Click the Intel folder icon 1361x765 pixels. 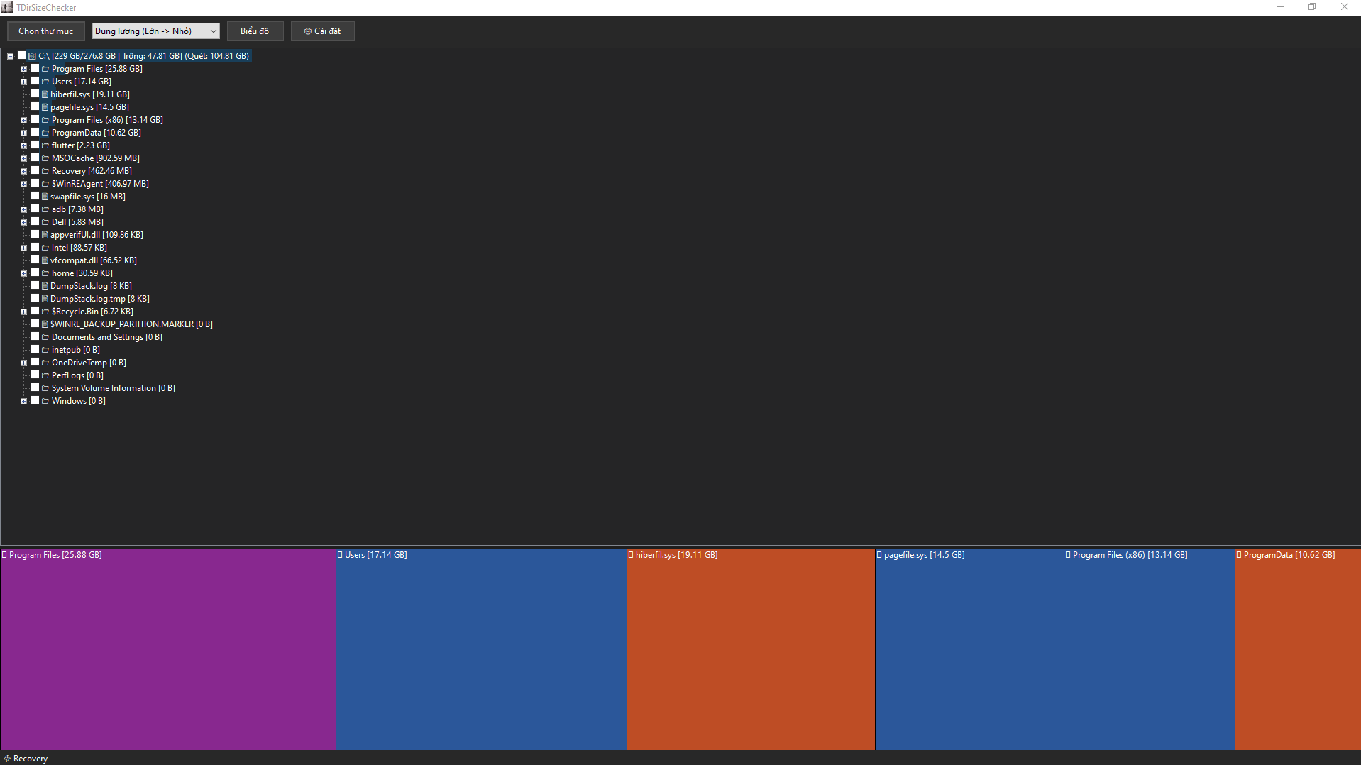pyautogui.click(x=45, y=248)
